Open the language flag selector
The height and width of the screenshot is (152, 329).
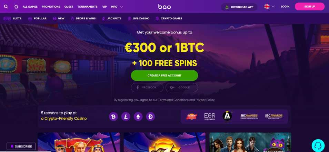pos(269,7)
